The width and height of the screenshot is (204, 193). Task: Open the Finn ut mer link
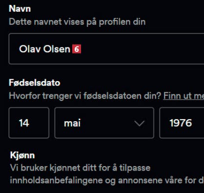pyautogui.click(x=184, y=96)
